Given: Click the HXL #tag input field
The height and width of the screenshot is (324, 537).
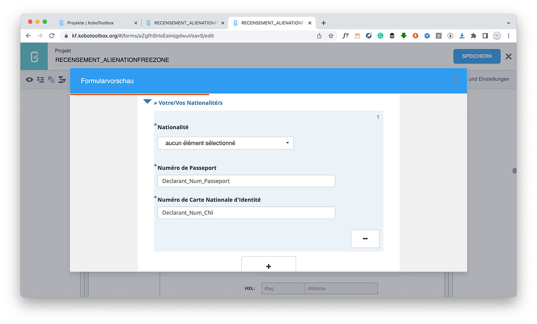Looking at the screenshot, I should point(283,288).
